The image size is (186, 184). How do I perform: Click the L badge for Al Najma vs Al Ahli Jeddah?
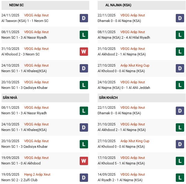pos(180,85)
